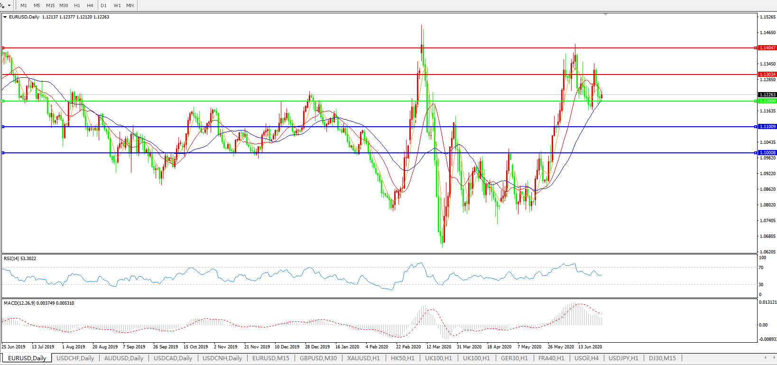Switch chart to M1 timeframe
This screenshot has height=365, width=777.
pos(24,5)
